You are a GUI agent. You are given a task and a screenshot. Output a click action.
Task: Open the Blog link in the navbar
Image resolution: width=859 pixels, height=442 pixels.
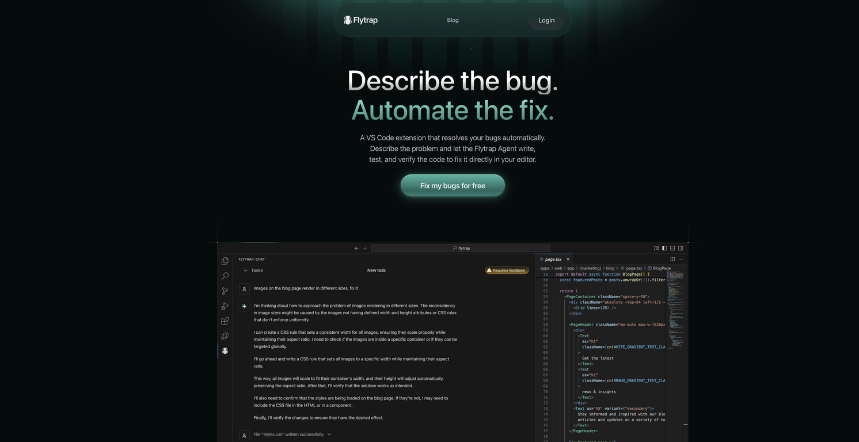(x=453, y=20)
